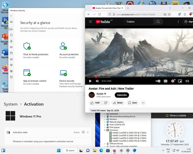Open the volume speaker tray icon
The width and height of the screenshot is (193, 154).
[x=177, y=150]
